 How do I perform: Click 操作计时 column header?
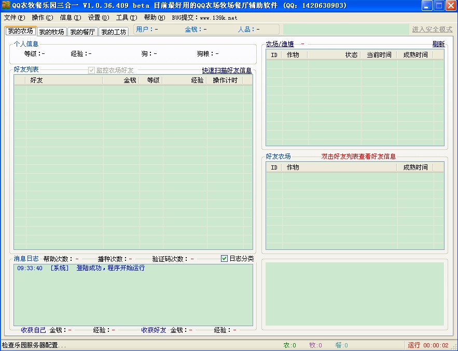coord(225,80)
